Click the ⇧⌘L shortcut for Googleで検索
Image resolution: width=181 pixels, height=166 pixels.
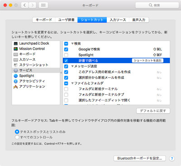[x=157, y=49]
